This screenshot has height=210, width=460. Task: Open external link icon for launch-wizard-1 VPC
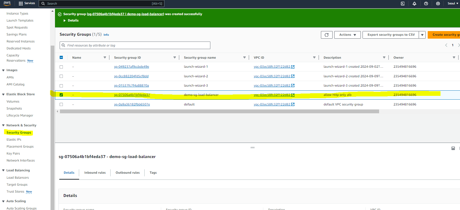[x=293, y=67]
